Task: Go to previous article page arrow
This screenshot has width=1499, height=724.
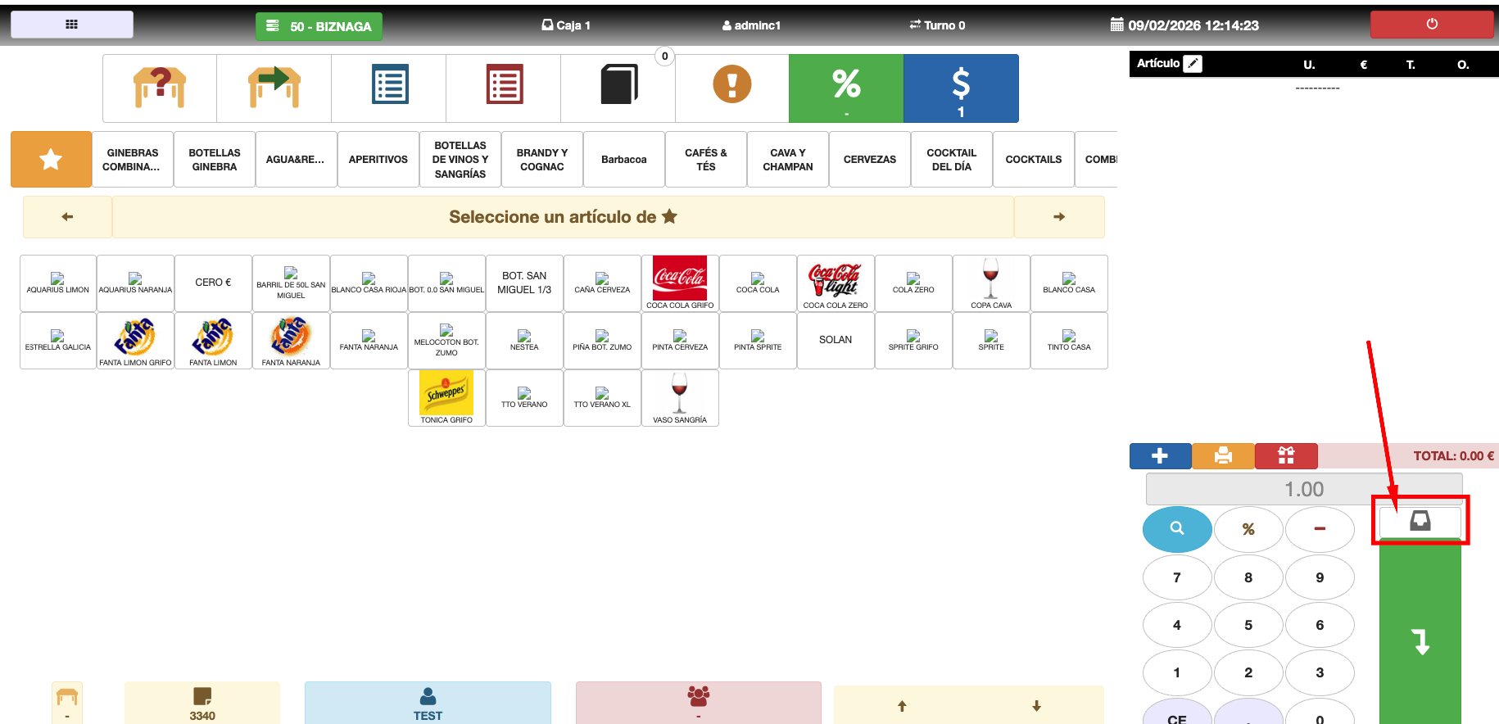Action: 67,217
